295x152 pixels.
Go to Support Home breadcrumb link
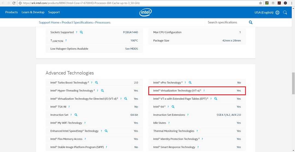(x=49, y=22)
